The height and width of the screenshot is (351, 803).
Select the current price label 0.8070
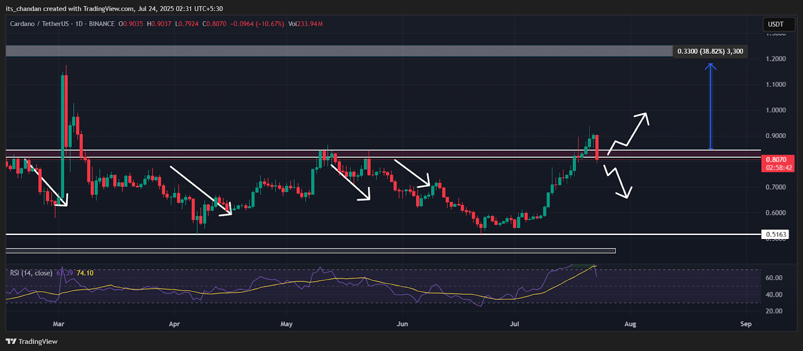pos(777,160)
